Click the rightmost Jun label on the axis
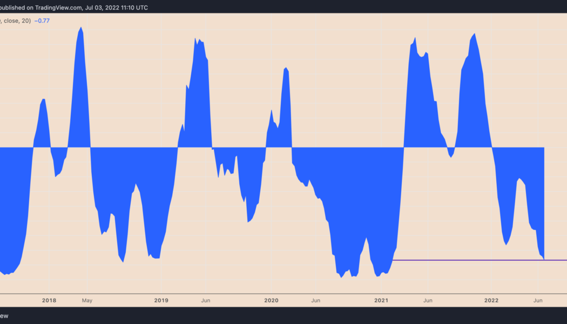 538,300
